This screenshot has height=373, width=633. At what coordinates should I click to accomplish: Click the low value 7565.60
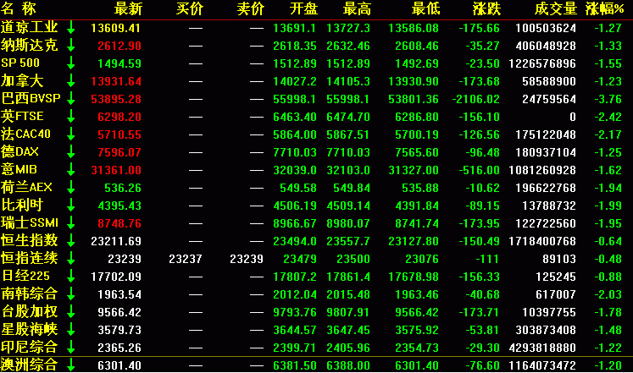(x=417, y=152)
